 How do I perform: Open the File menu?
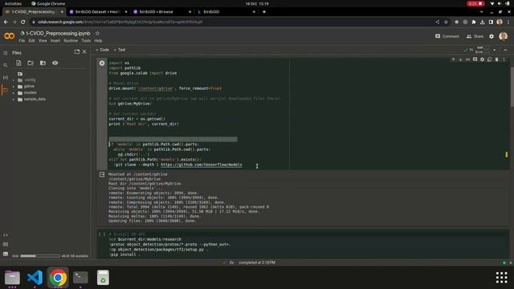coord(22,41)
